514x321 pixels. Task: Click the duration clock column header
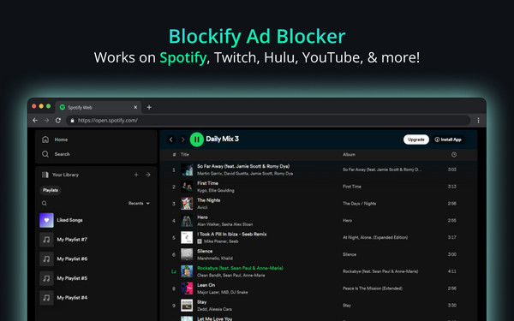point(454,154)
